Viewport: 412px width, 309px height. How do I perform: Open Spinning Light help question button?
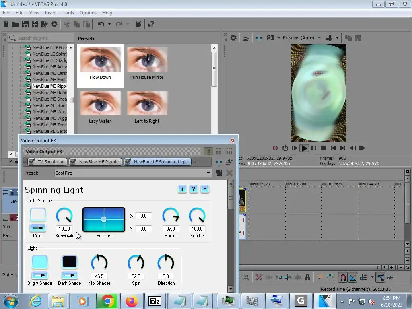point(194,189)
